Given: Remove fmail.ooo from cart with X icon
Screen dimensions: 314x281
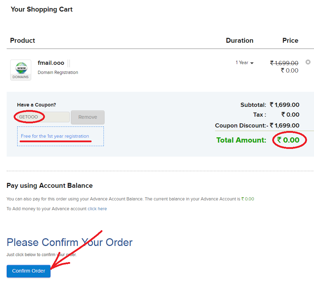Looking at the screenshot, I should tap(308, 62).
